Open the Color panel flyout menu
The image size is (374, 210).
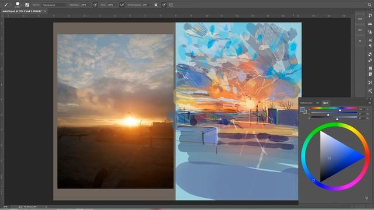pyautogui.click(x=370, y=103)
